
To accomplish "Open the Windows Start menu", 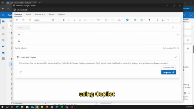I will 2,107.
